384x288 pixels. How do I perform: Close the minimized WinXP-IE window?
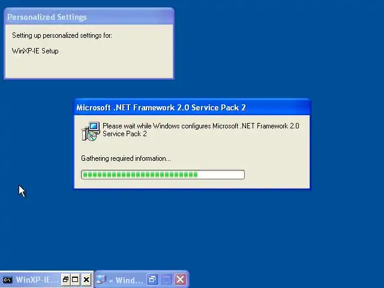coord(86,280)
